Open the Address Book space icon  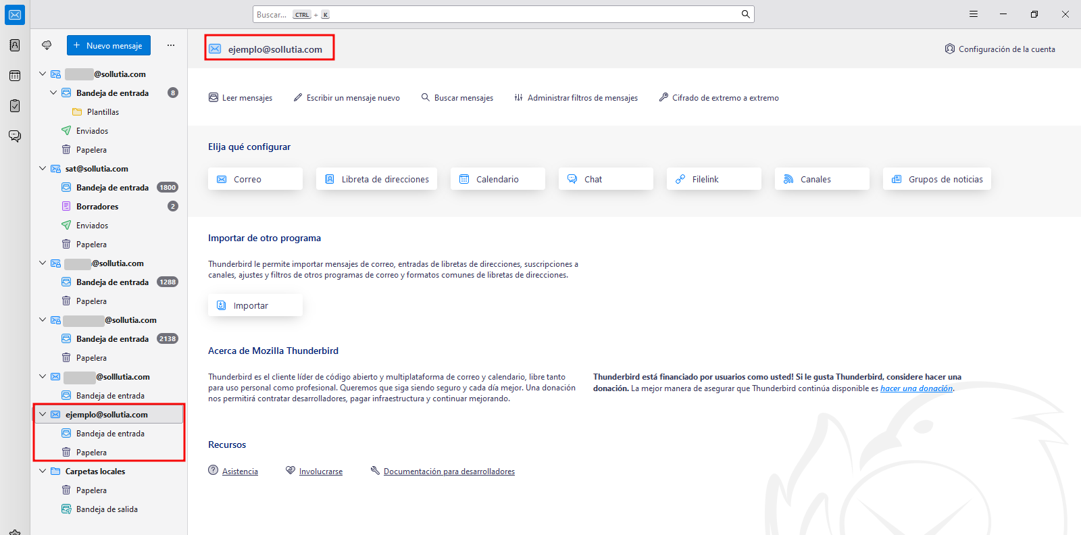pos(15,45)
